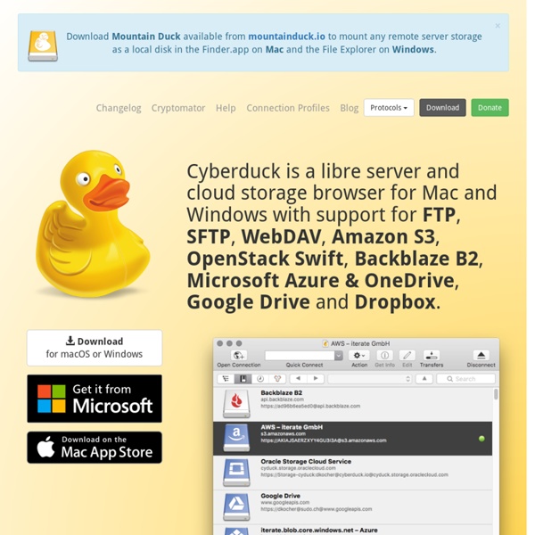Select Oracle Storage Cloud Service bookmark
Viewport: 535px width, 535px height.
point(353,473)
